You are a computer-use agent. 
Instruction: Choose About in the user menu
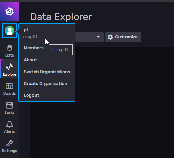tap(30, 60)
